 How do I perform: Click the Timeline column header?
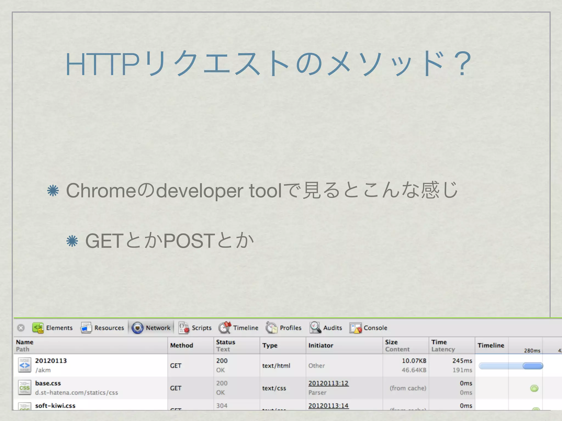click(491, 345)
